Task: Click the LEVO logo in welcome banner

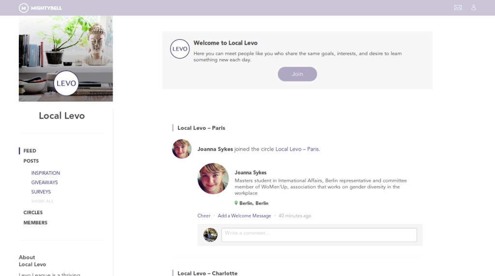Action: click(180, 49)
